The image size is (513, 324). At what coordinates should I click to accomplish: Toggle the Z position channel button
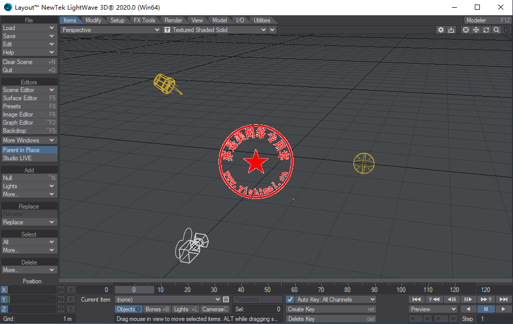pyautogui.click(x=4, y=309)
